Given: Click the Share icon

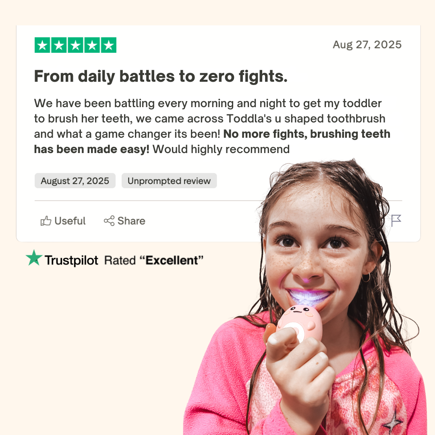Looking at the screenshot, I should pos(109,221).
